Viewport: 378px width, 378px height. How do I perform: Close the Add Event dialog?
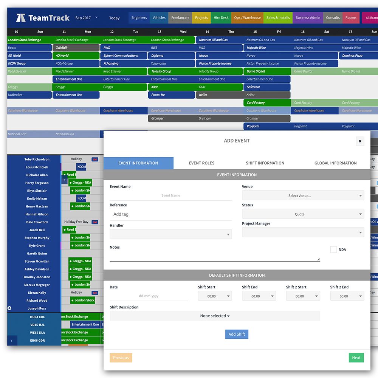pyautogui.click(x=360, y=141)
